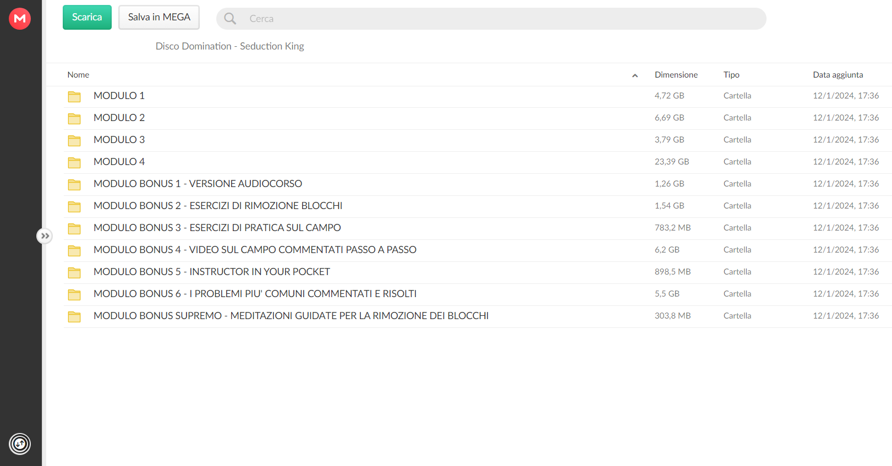892x466 pixels.
Task: Focus the Cerca search field
Action: (x=491, y=19)
